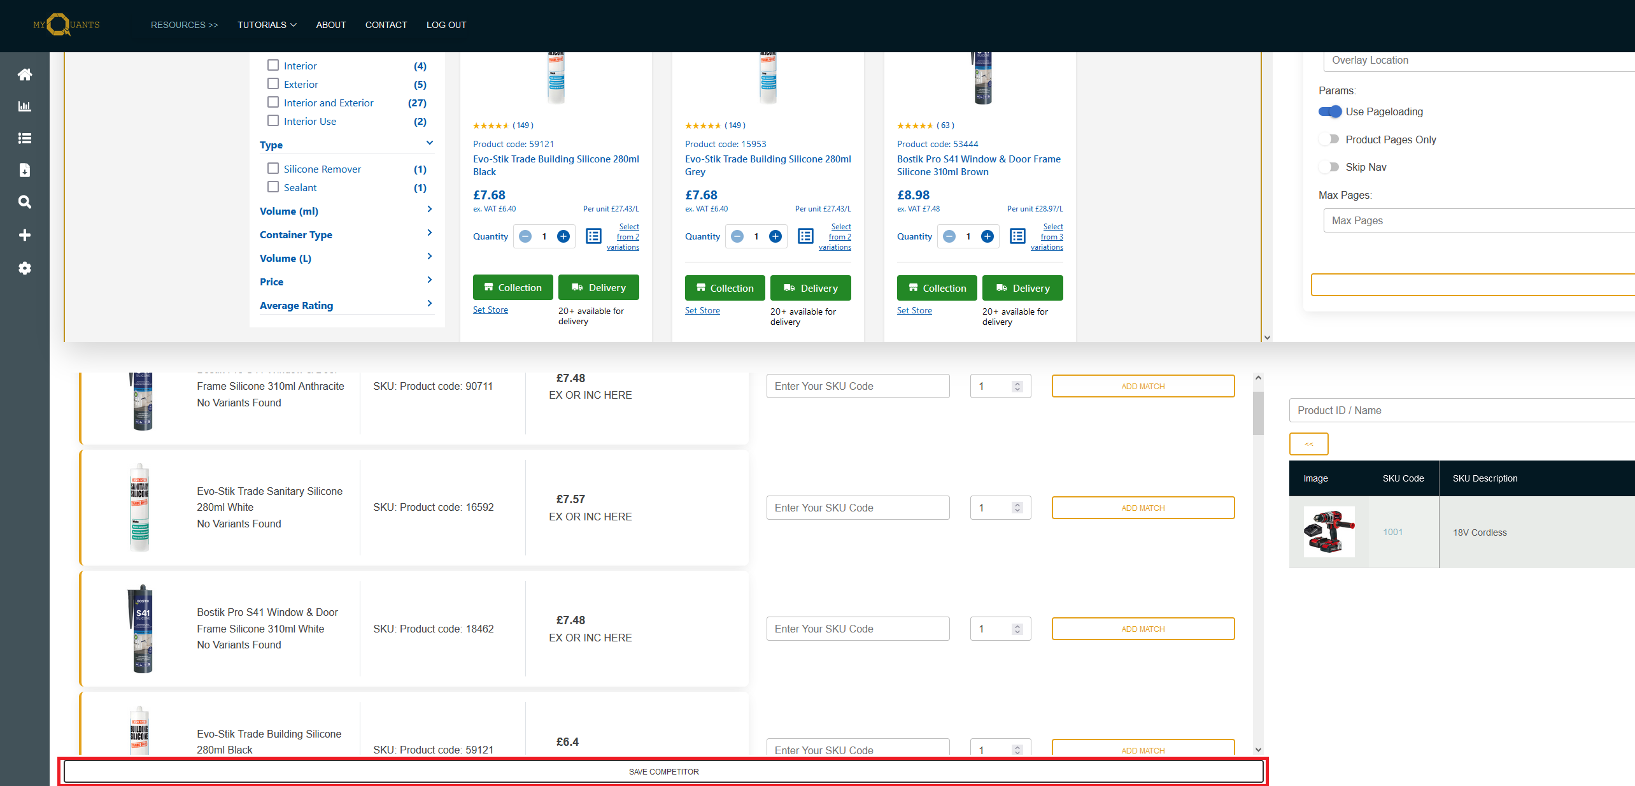Click scrollbar down arrow of preview pane

click(1267, 338)
